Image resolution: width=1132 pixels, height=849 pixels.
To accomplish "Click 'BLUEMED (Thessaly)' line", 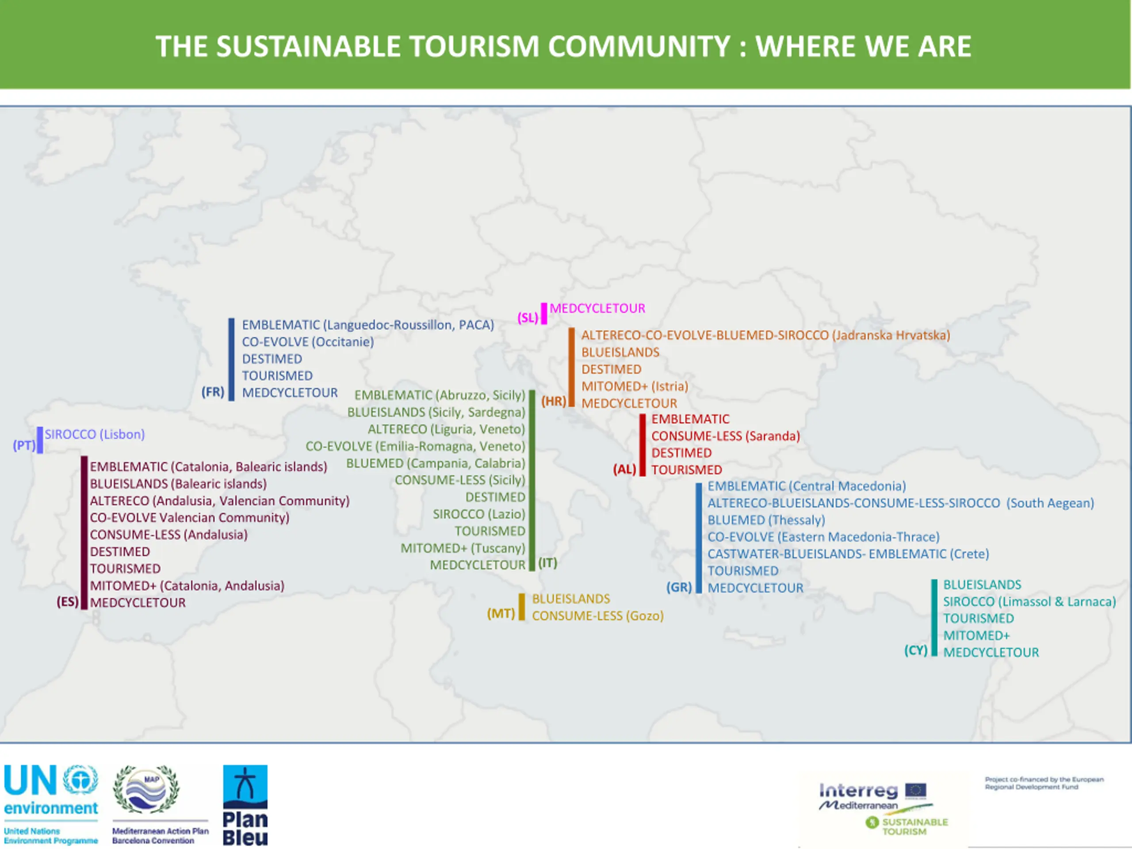I will click(766, 520).
